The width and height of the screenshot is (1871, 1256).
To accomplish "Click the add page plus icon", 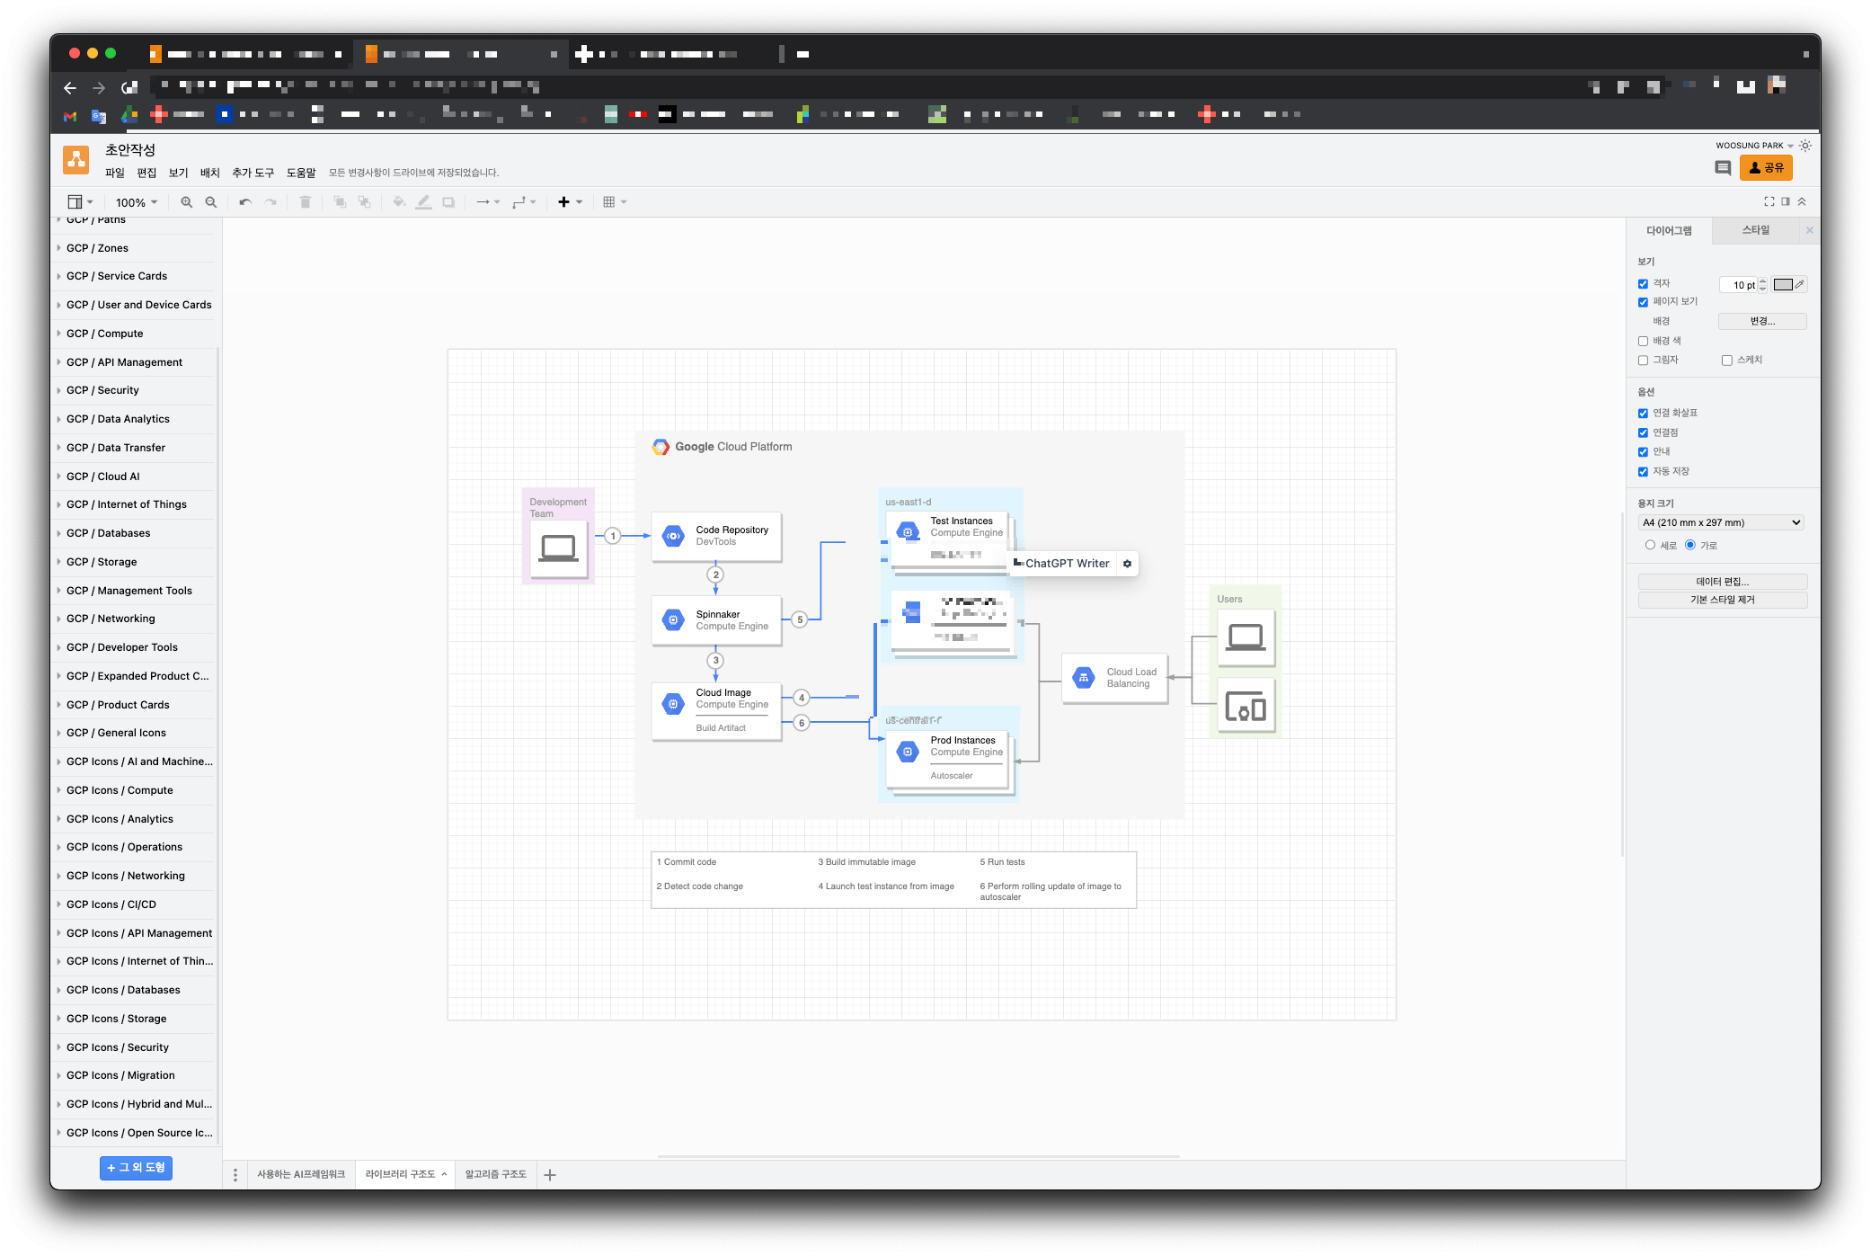I will [x=550, y=1175].
